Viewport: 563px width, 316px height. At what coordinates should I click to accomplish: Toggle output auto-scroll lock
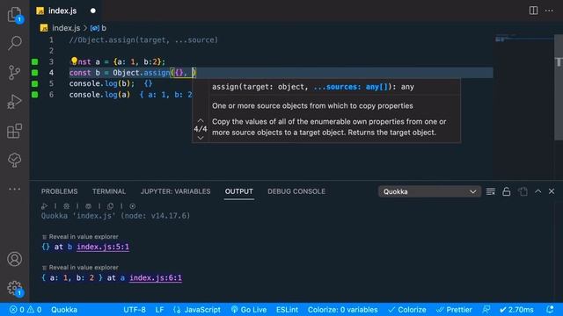(x=507, y=191)
